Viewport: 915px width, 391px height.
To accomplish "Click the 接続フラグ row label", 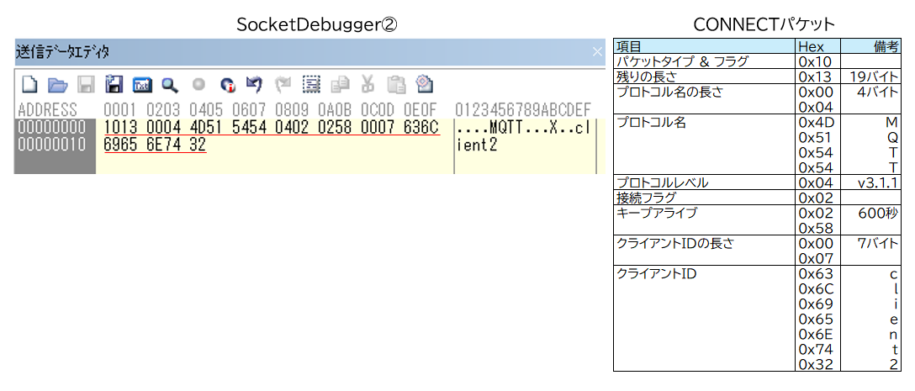I will tap(648, 198).
